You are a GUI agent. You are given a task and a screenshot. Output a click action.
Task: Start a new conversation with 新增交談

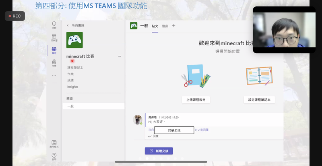(x=159, y=151)
